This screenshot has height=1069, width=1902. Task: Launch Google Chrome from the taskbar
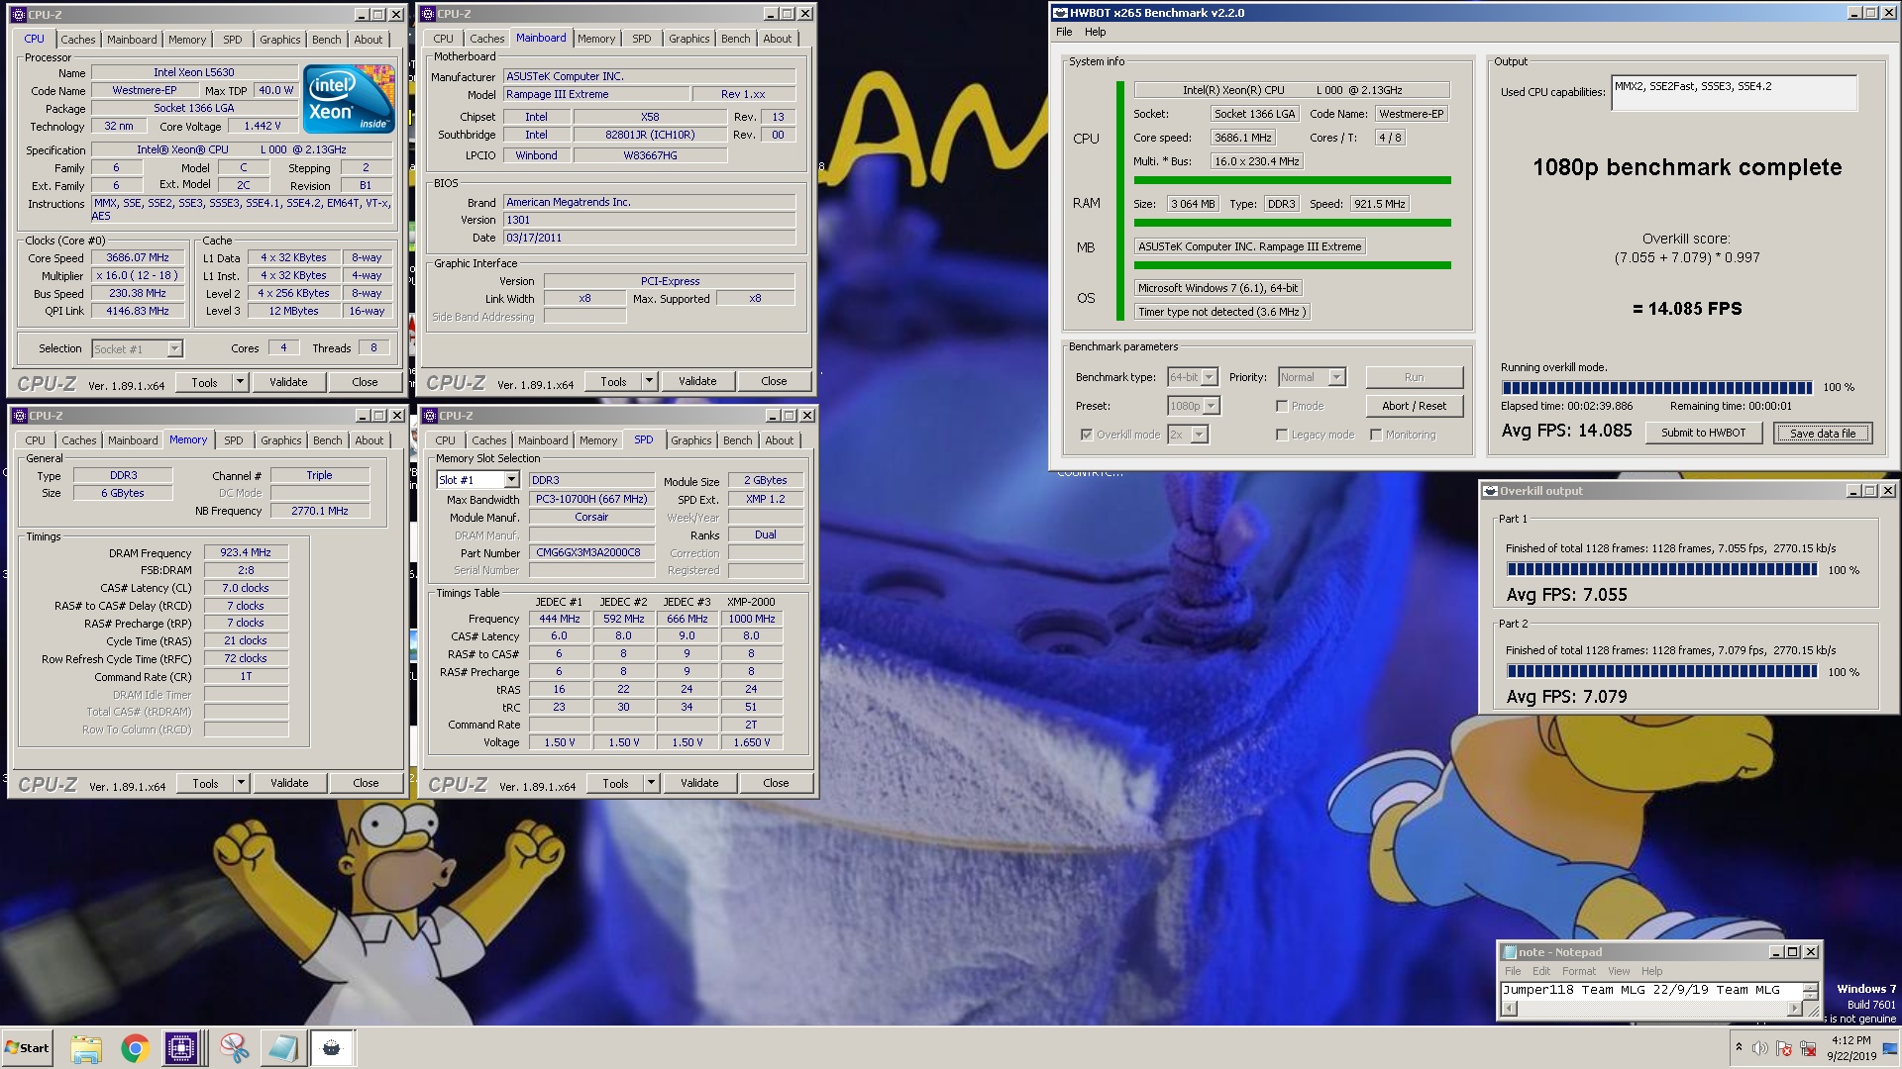(x=135, y=1048)
